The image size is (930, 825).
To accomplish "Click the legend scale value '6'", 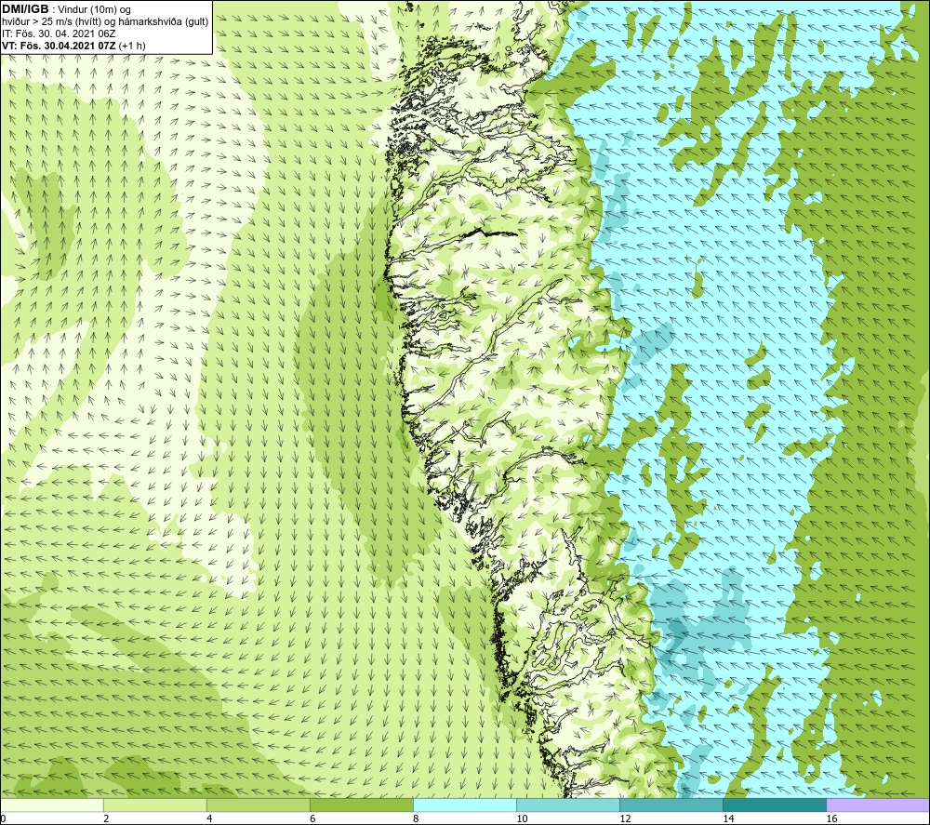I will click(312, 818).
